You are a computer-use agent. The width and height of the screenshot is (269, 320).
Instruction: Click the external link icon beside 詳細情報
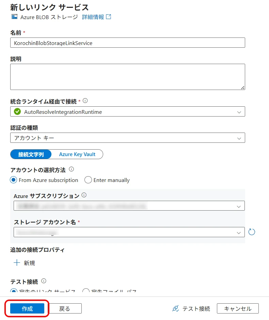click(109, 17)
